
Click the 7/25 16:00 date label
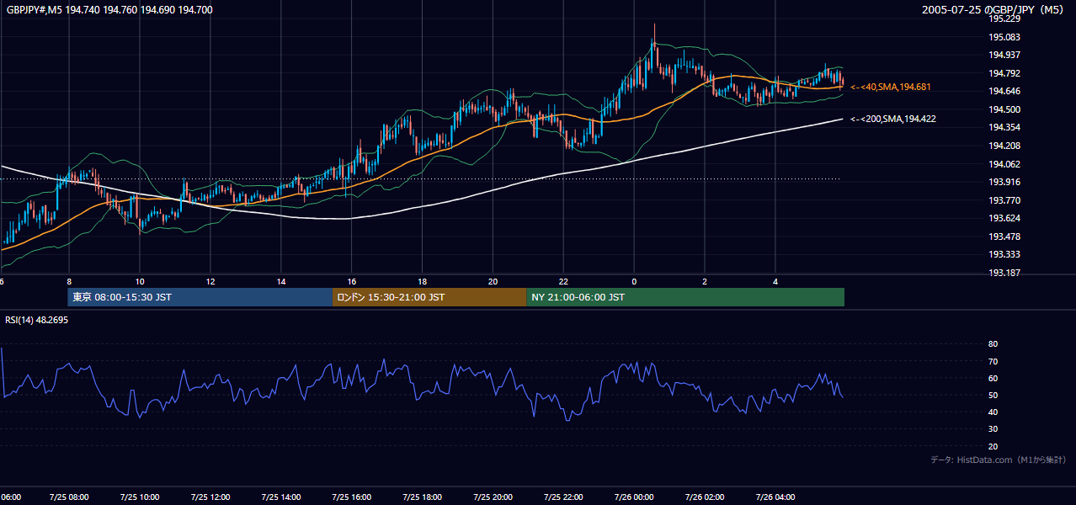[352, 497]
